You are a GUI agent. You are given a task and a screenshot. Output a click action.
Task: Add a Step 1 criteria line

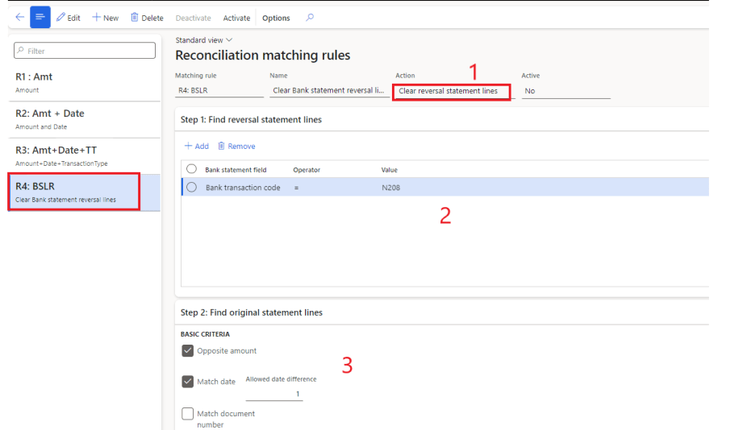197,146
